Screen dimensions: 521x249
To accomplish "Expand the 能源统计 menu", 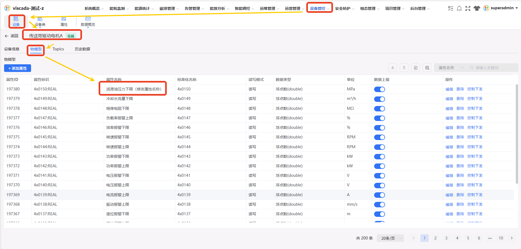I will click(x=144, y=8).
